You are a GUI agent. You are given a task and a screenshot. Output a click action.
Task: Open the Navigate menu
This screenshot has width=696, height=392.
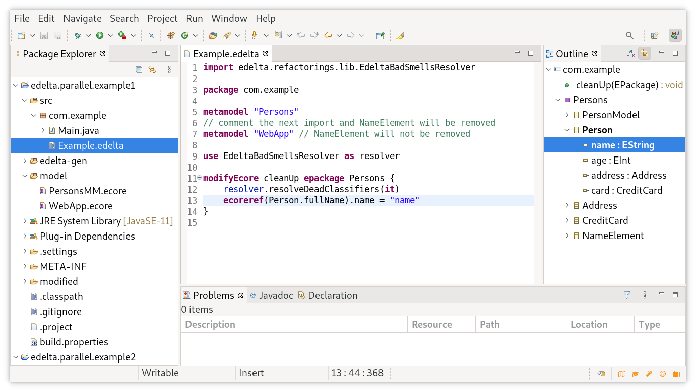[82, 18]
